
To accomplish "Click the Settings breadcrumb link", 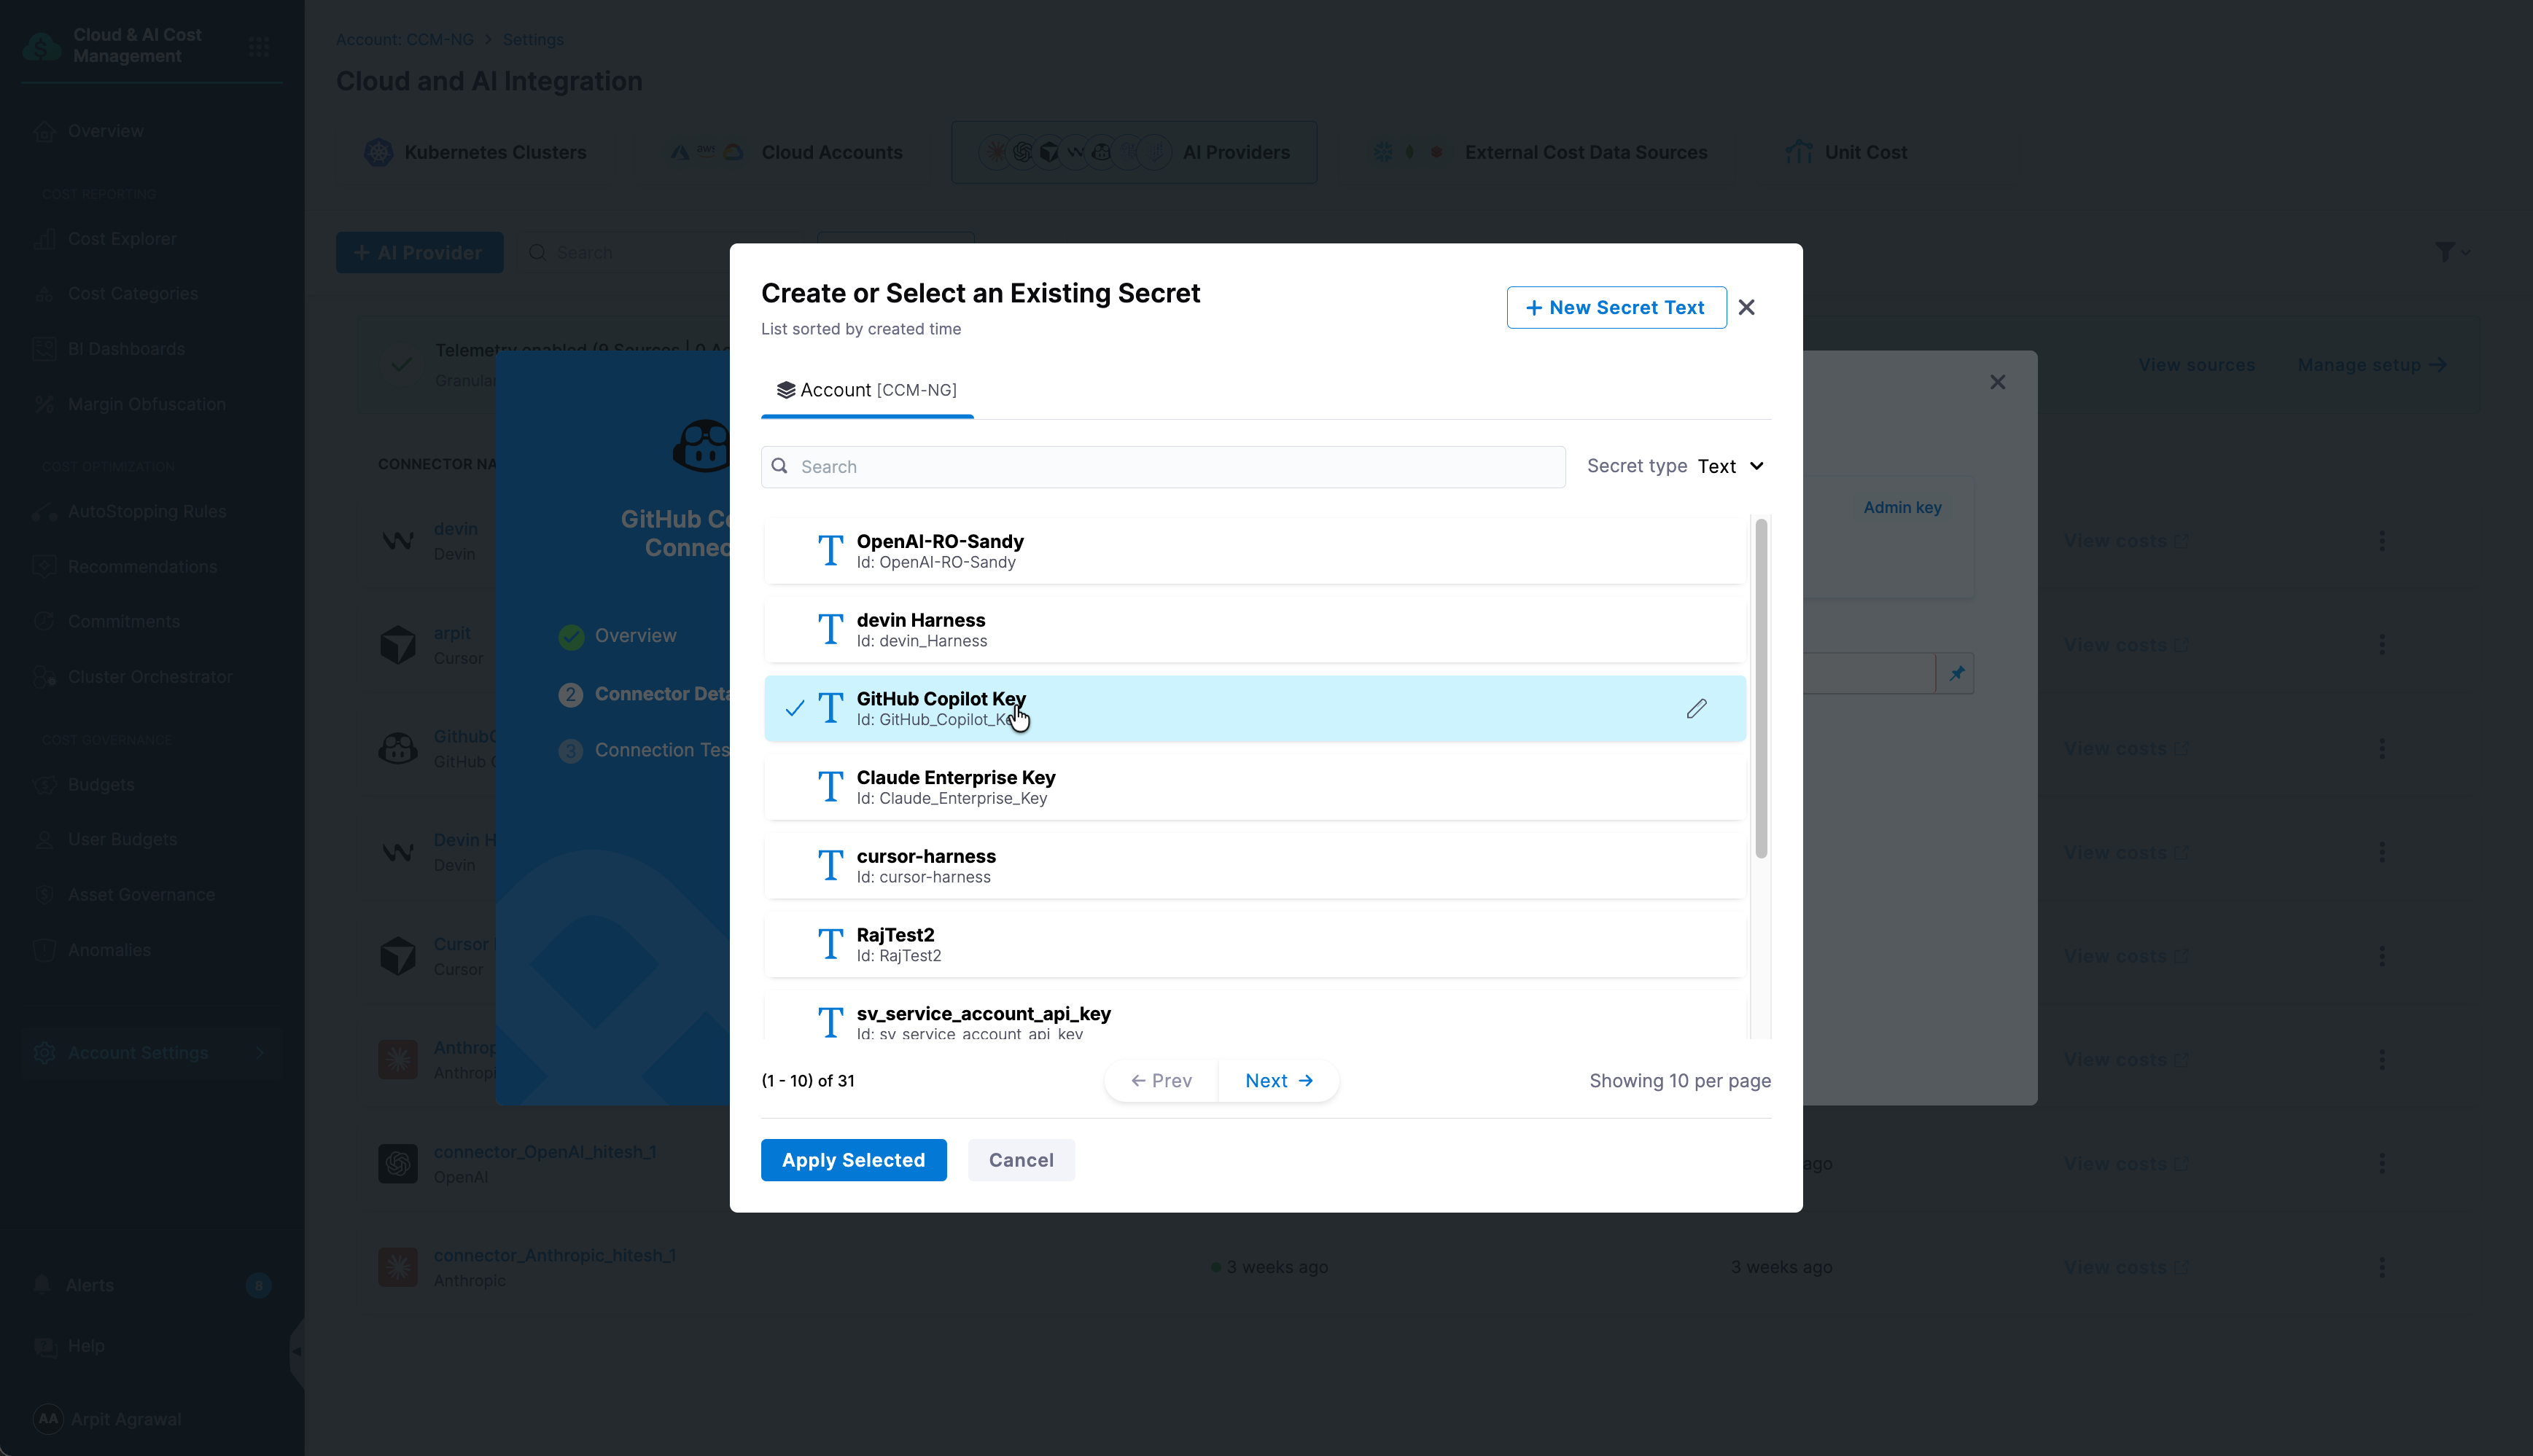I will pyautogui.click(x=533, y=39).
